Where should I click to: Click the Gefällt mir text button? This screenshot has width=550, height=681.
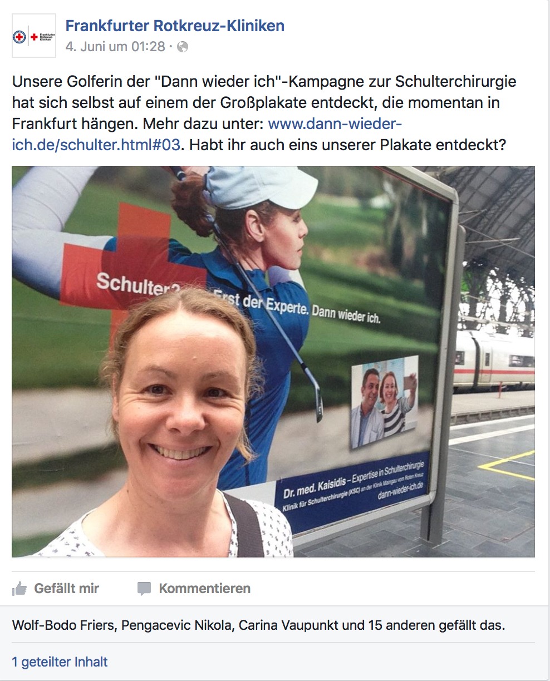point(67,588)
